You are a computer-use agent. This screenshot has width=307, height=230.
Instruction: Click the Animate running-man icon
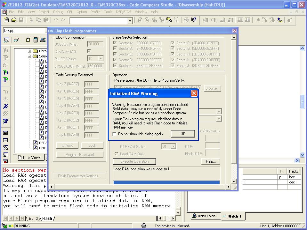(5, 121)
